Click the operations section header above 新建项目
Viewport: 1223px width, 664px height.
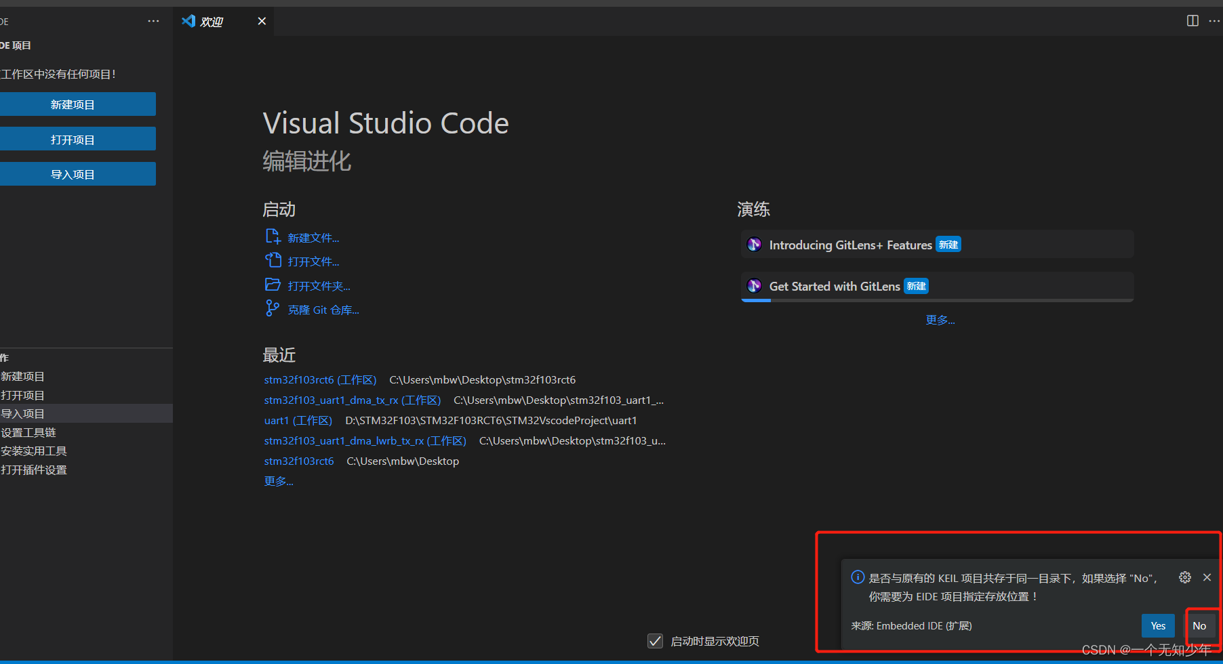point(86,358)
